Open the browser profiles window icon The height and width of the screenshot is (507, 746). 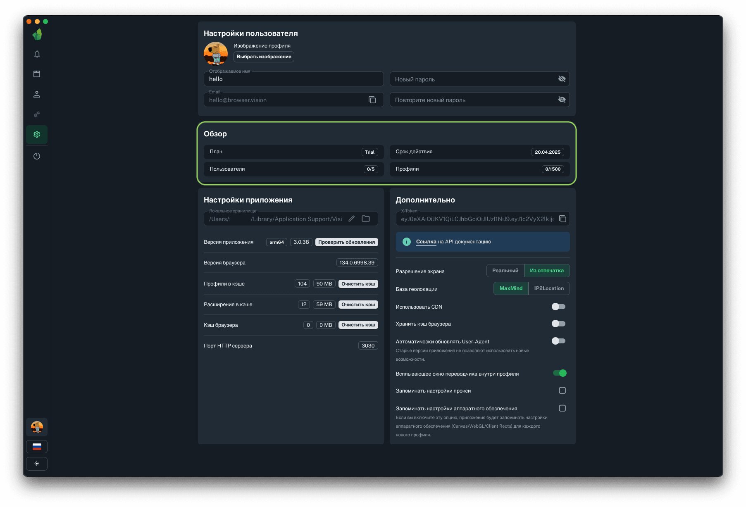[x=37, y=74]
